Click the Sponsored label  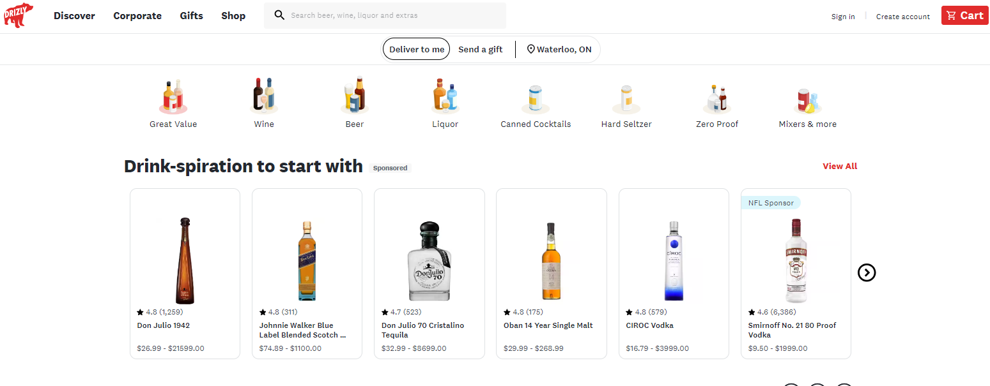coord(390,168)
